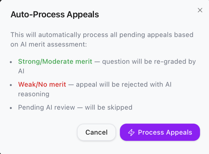Click the Pending AI review label
The height and width of the screenshot is (154, 209).
tap(47, 107)
